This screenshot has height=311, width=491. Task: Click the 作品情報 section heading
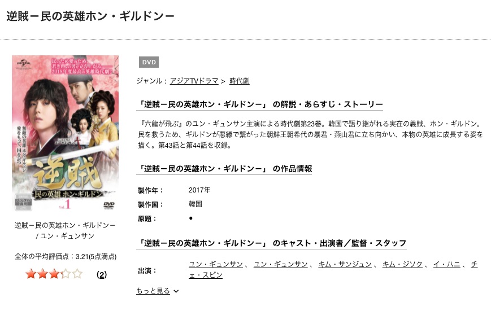coord(224,169)
